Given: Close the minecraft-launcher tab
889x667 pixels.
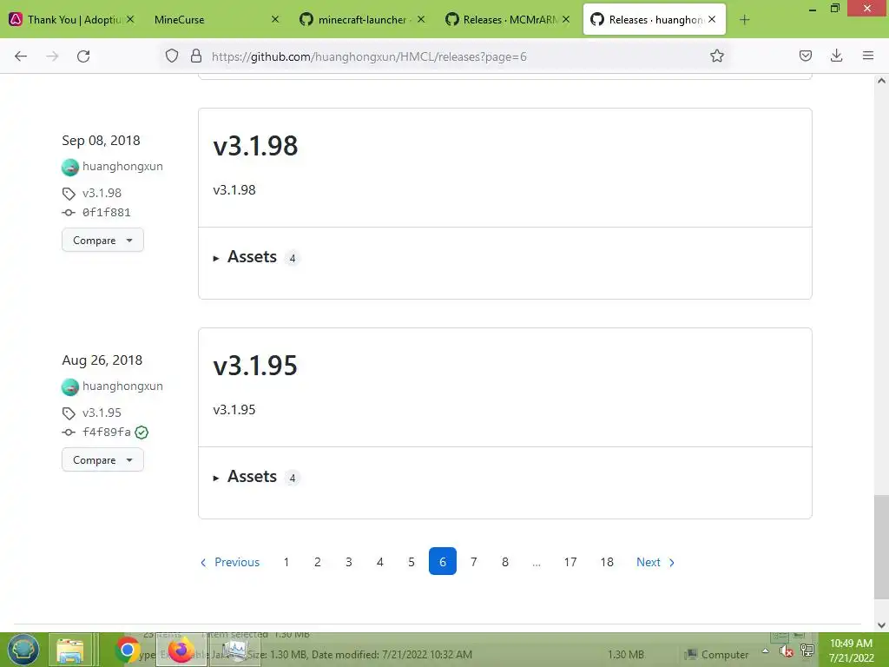Looking at the screenshot, I should 421,19.
